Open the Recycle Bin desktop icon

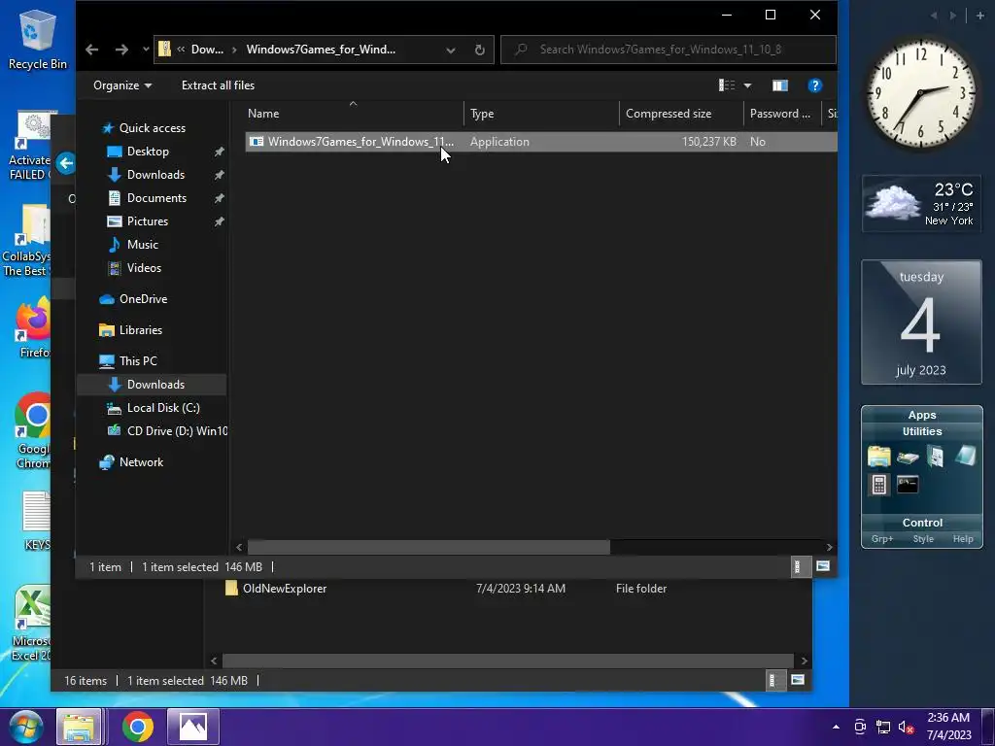[38, 40]
